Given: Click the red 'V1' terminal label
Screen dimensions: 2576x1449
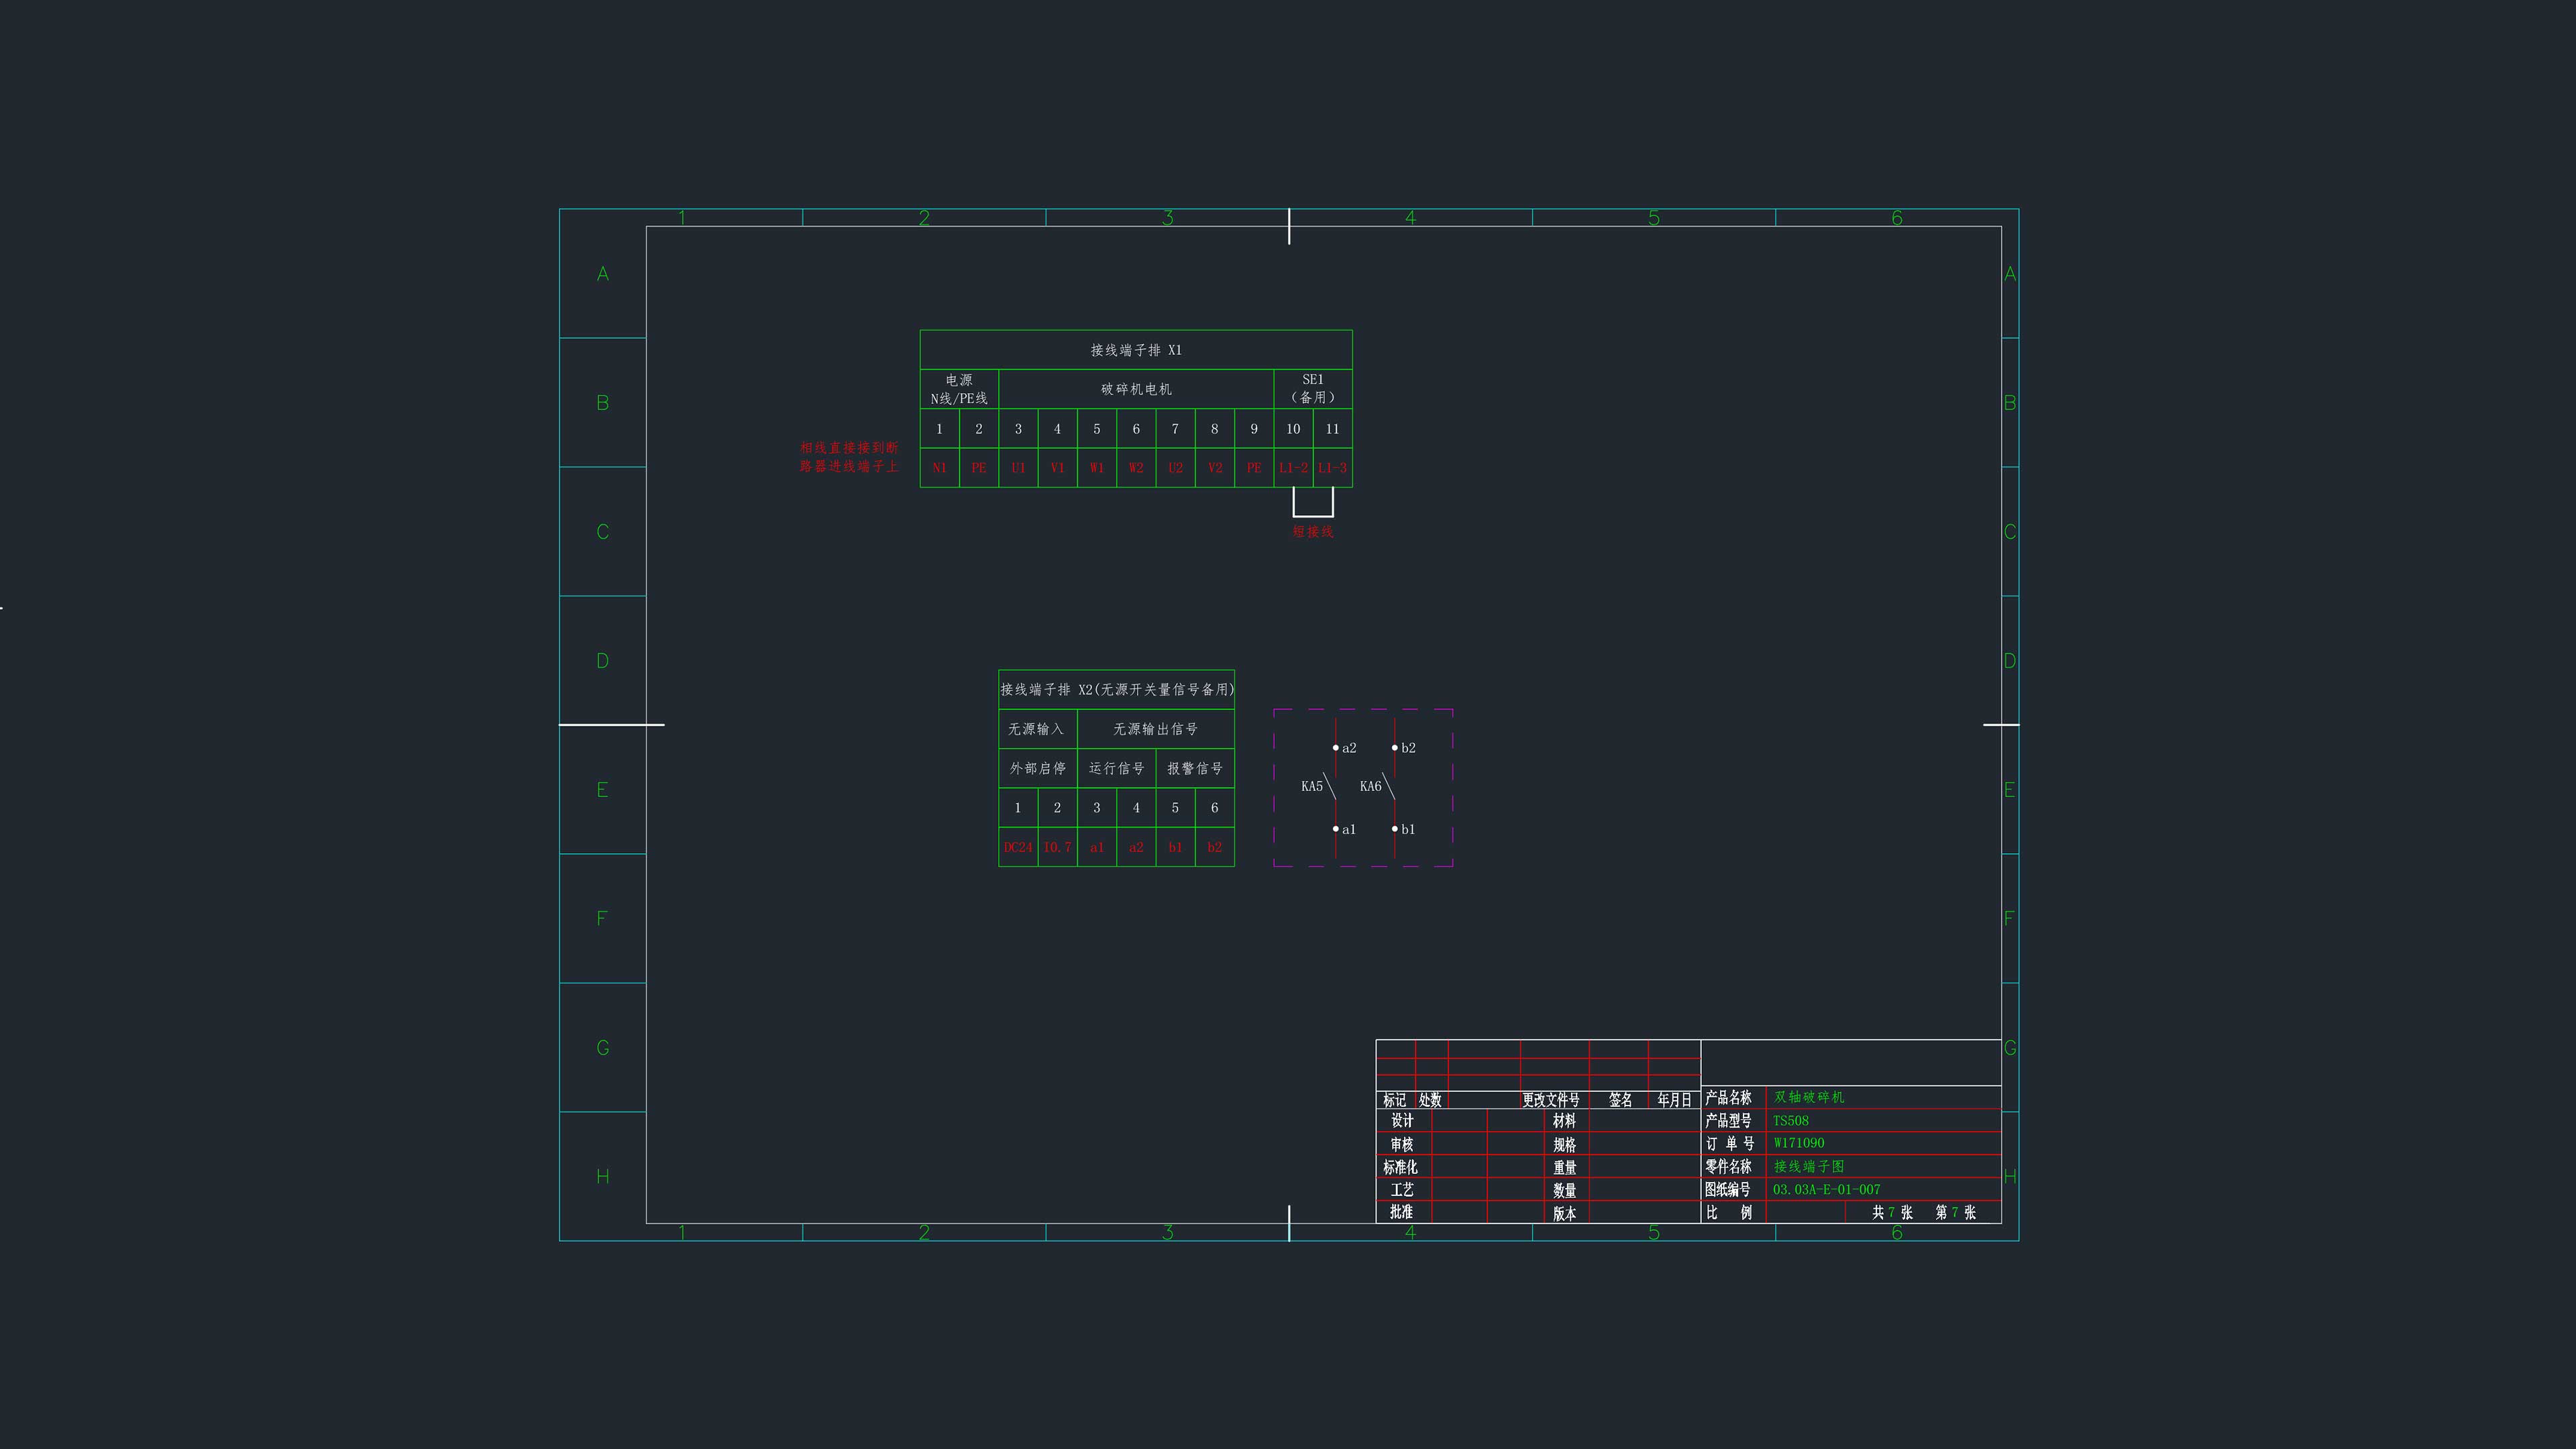Looking at the screenshot, I should click(x=1057, y=468).
